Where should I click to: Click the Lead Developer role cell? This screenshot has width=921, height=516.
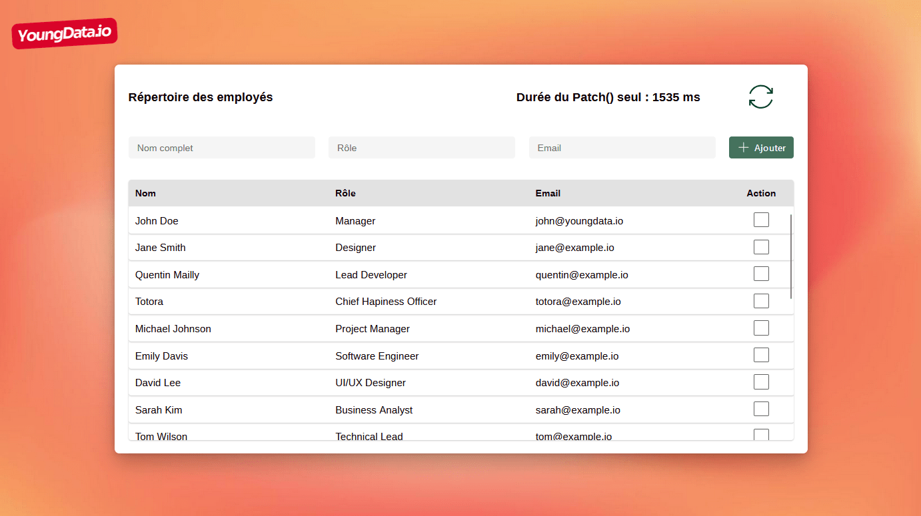[371, 275]
